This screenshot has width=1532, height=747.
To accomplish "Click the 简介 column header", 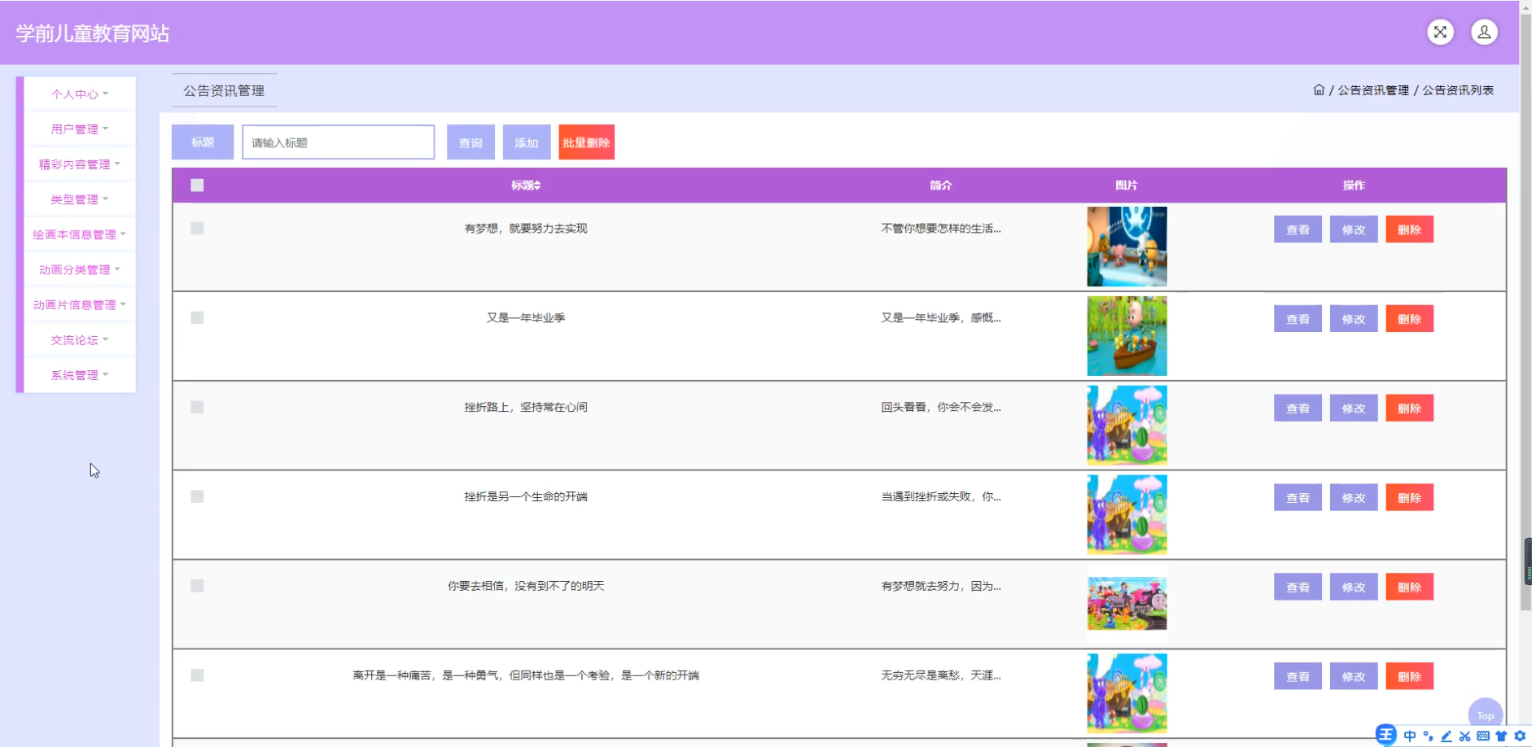I will click(941, 186).
